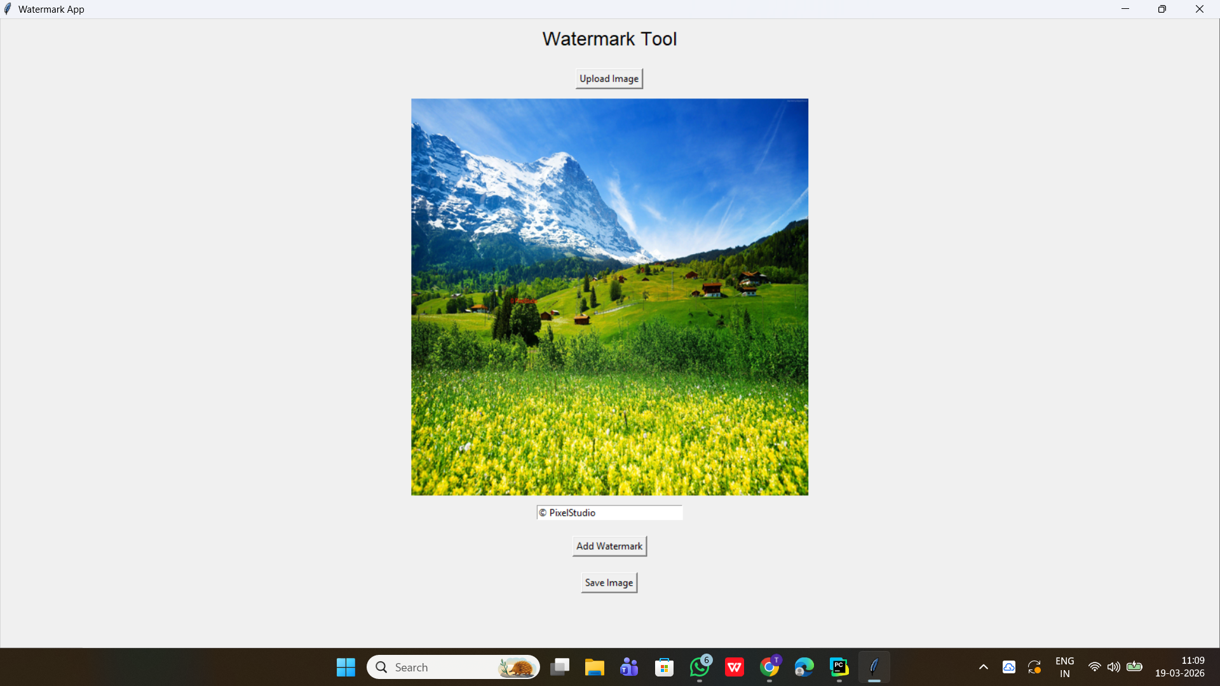The image size is (1220, 686).
Task: Click the mountain landscape image preview
Action: (x=609, y=296)
